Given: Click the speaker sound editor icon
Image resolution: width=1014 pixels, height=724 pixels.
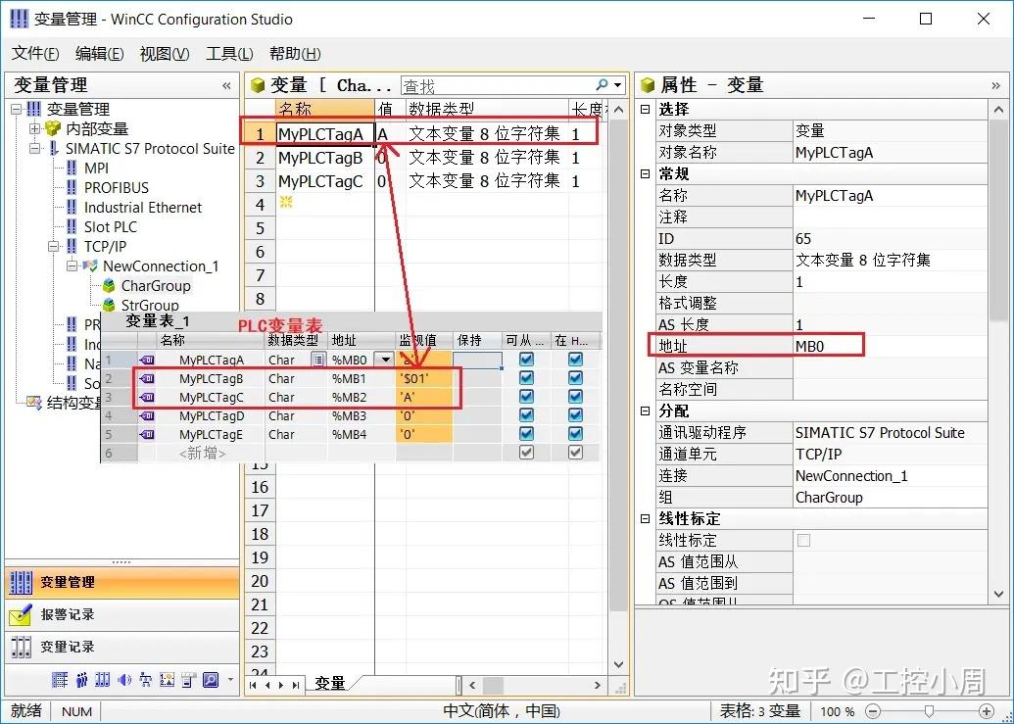Looking at the screenshot, I should (x=124, y=679).
